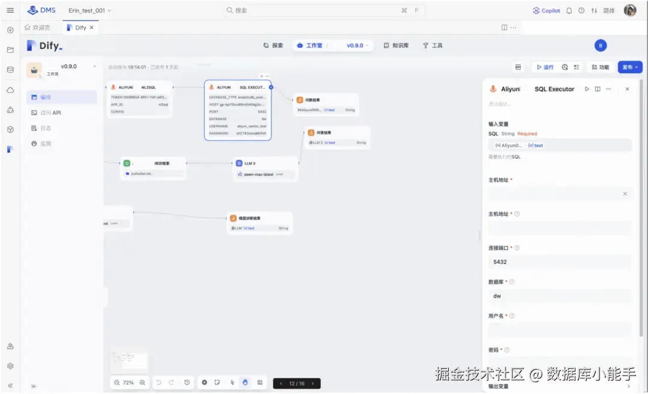648x394 pixels.
Task: Open the help question-mark icon
Action: (581, 10)
